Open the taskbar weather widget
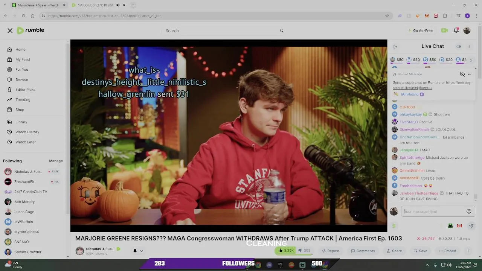The image size is (482, 271). 13,265
